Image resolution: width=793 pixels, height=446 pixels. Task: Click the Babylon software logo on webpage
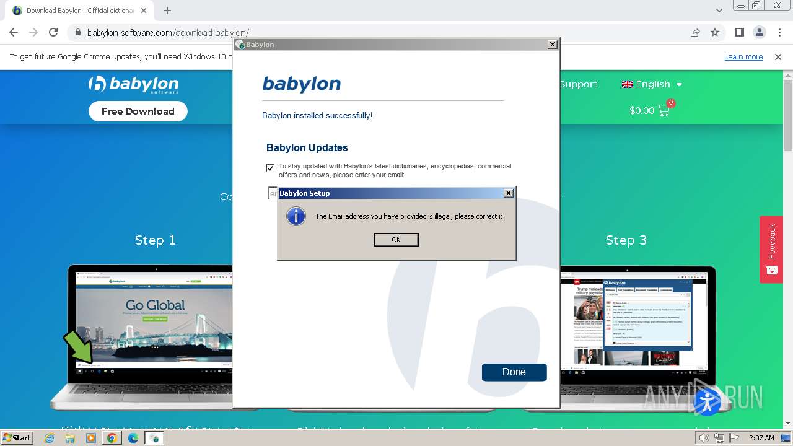coord(134,84)
